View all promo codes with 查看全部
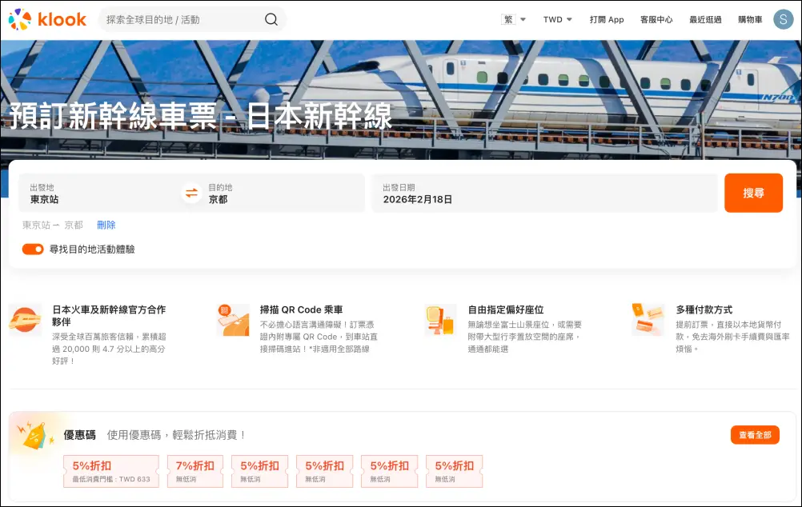Screen dimensions: 802x507 [x=755, y=435]
